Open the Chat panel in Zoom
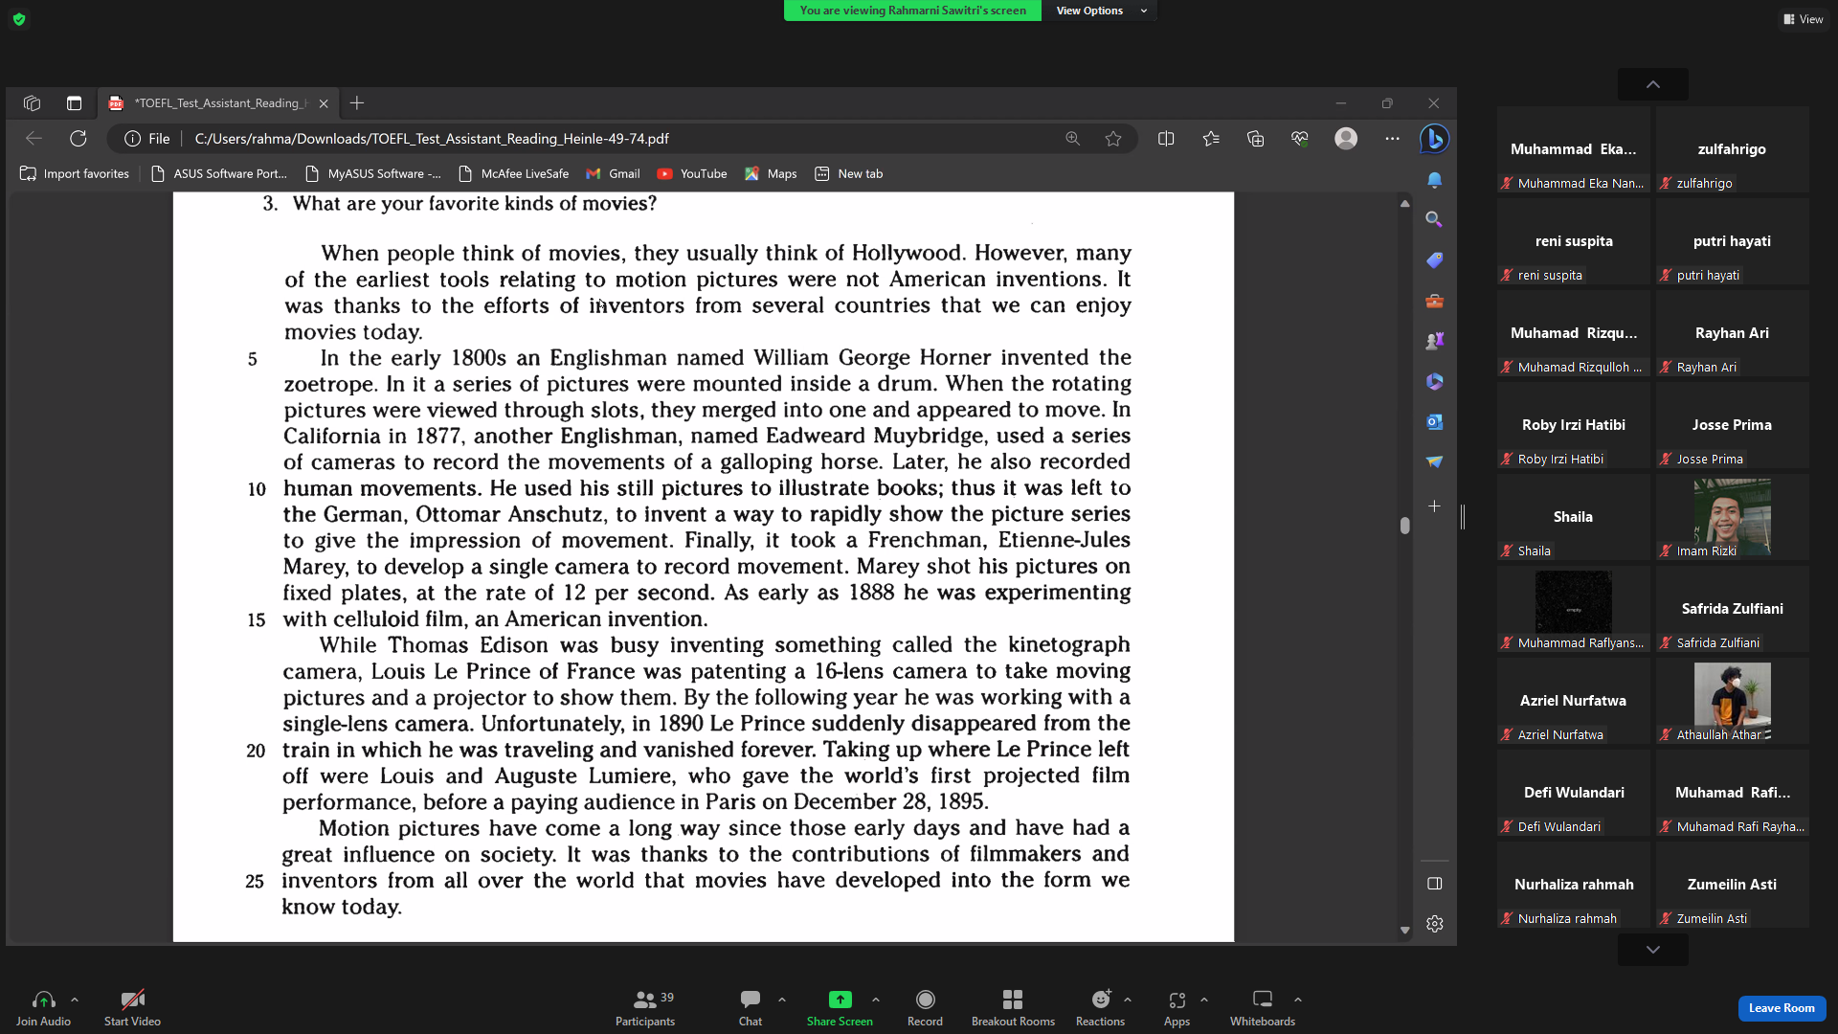Screen dimensions: 1838x1034 pyautogui.click(x=751, y=1008)
